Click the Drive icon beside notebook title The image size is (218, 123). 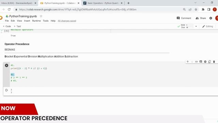(7, 16)
